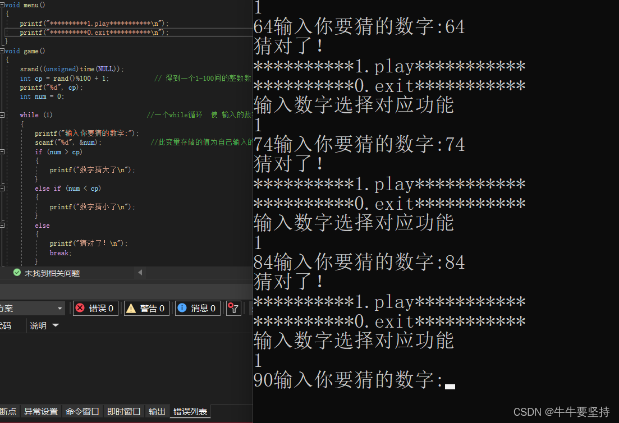The height and width of the screenshot is (423, 619).
Task: Toggle the 错误 0 errors filter
Action: (95, 308)
